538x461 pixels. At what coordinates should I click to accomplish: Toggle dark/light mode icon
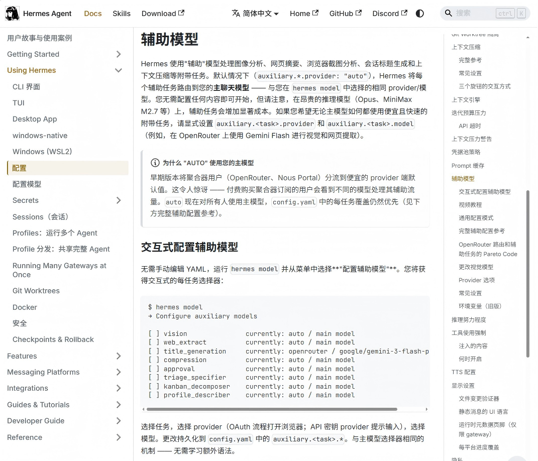(x=419, y=14)
